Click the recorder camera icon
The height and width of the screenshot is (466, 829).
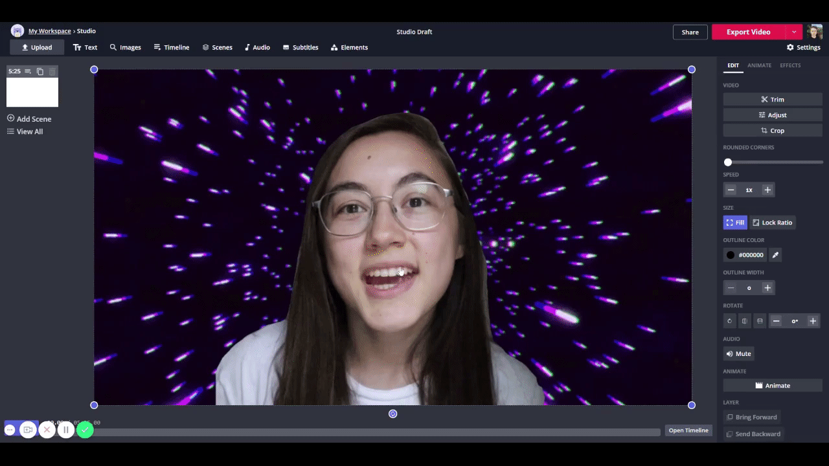coord(28,430)
